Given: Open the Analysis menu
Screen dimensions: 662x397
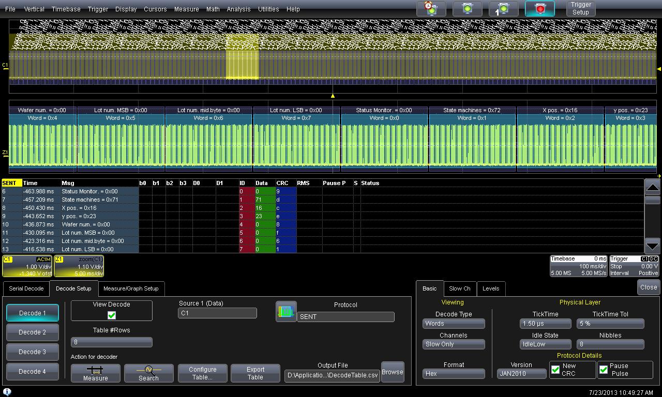Looking at the screenshot, I should (x=238, y=9).
